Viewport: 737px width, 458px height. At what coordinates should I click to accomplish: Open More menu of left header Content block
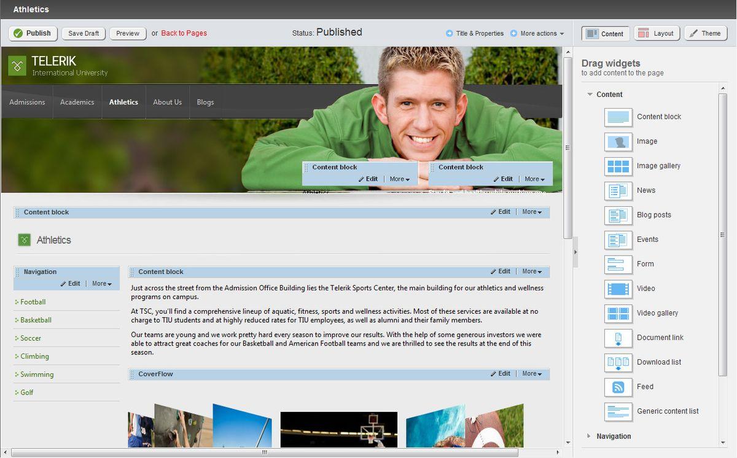point(400,179)
